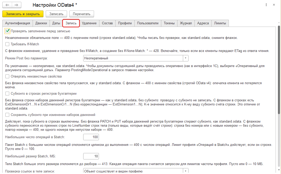Switch to the Запись tab
The width and height of the screenshot is (281, 174).
click(x=71, y=23)
